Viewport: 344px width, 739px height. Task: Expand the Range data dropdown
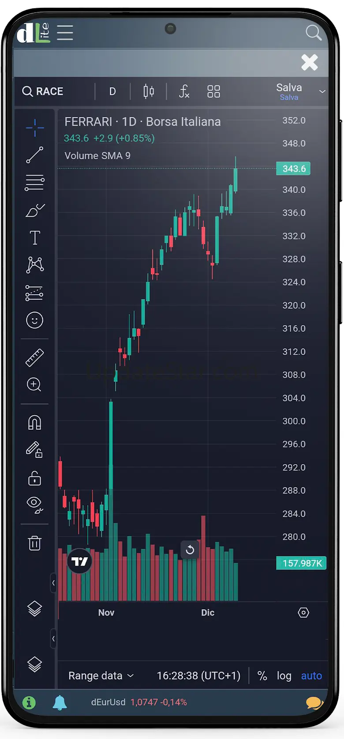(x=101, y=675)
